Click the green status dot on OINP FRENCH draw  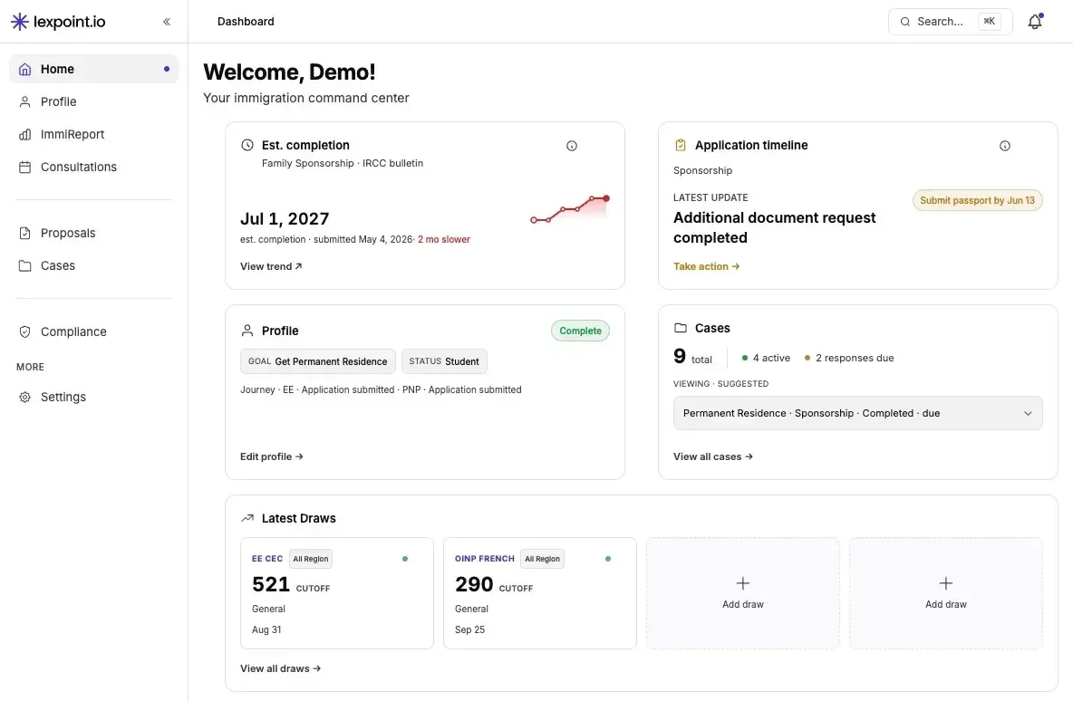(608, 559)
